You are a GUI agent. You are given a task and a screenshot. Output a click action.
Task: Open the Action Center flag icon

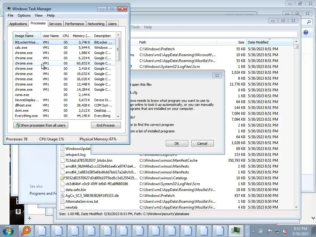coord(269,231)
